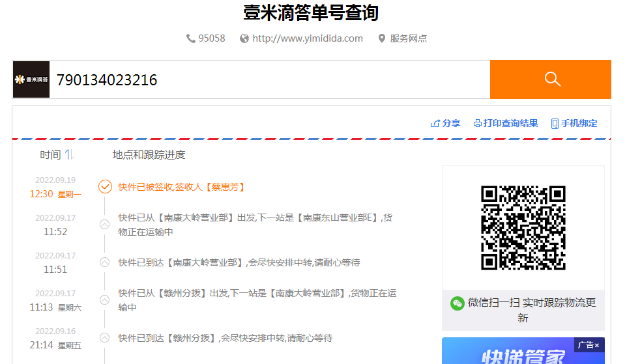Click the tracking number input field
Image resolution: width=640 pixels, height=364 pixels.
(x=269, y=79)
